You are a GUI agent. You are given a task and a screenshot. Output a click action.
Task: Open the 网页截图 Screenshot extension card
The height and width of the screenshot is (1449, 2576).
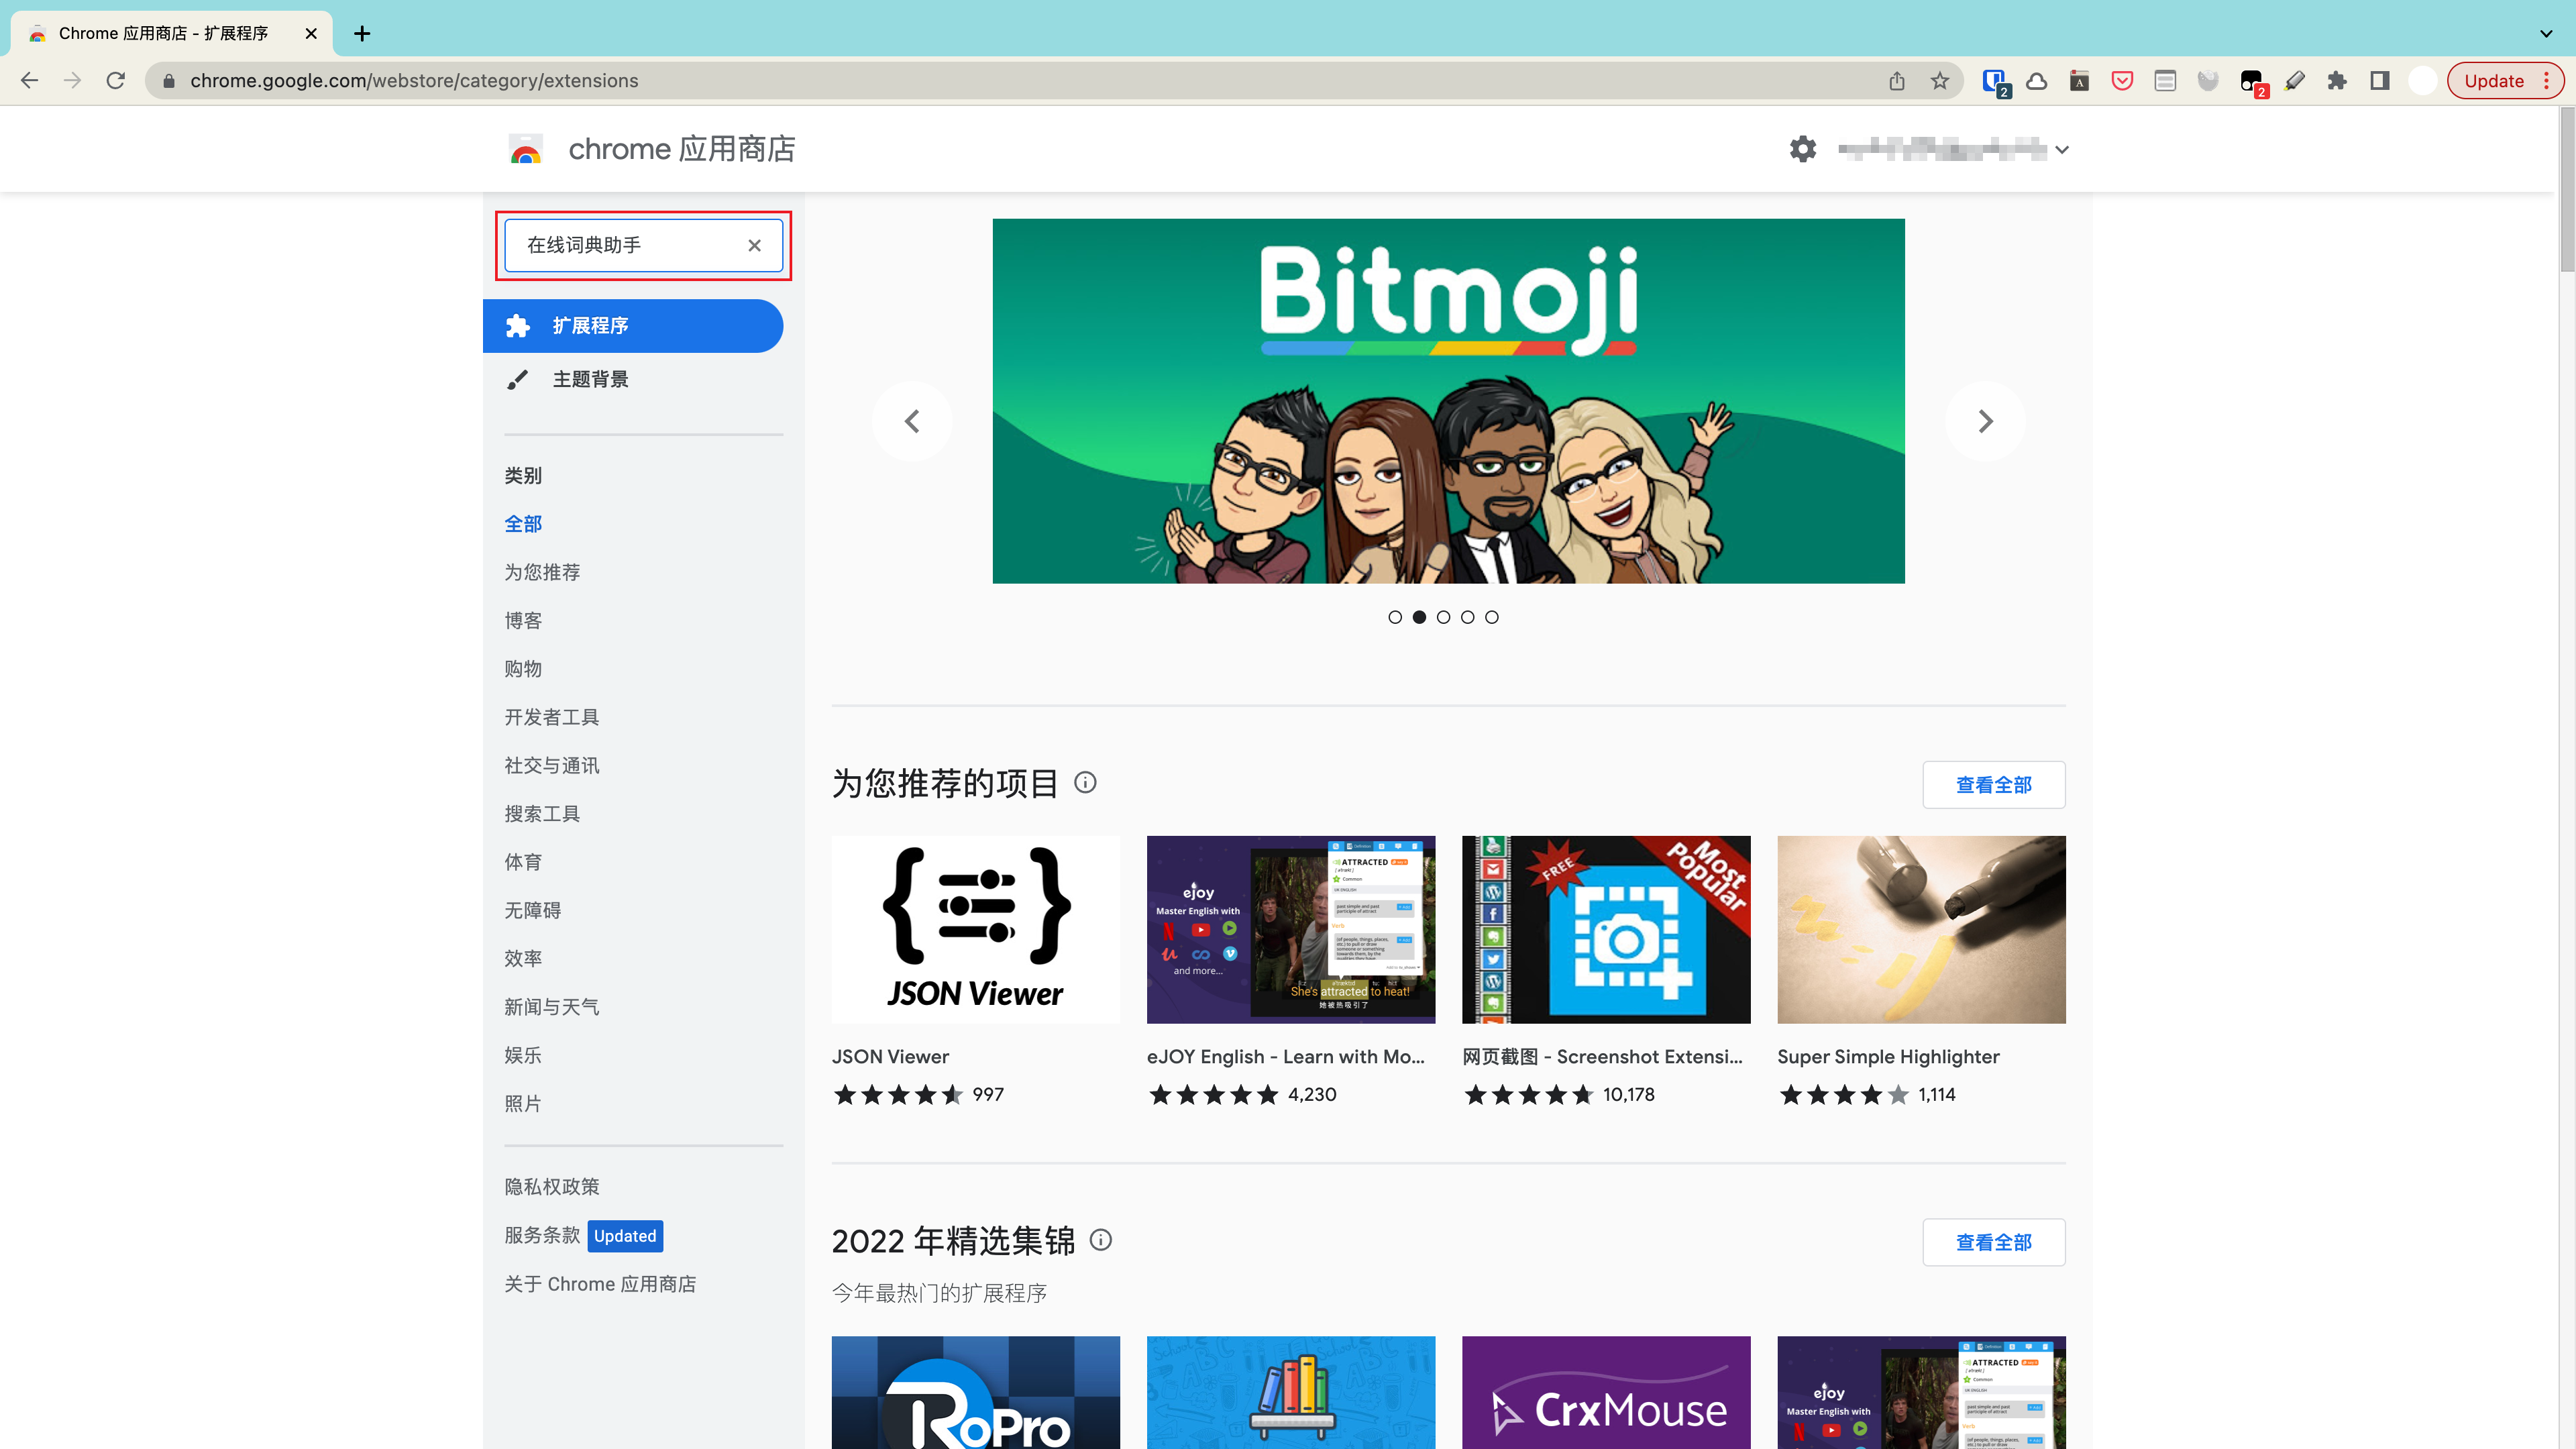coord(1606,970)
